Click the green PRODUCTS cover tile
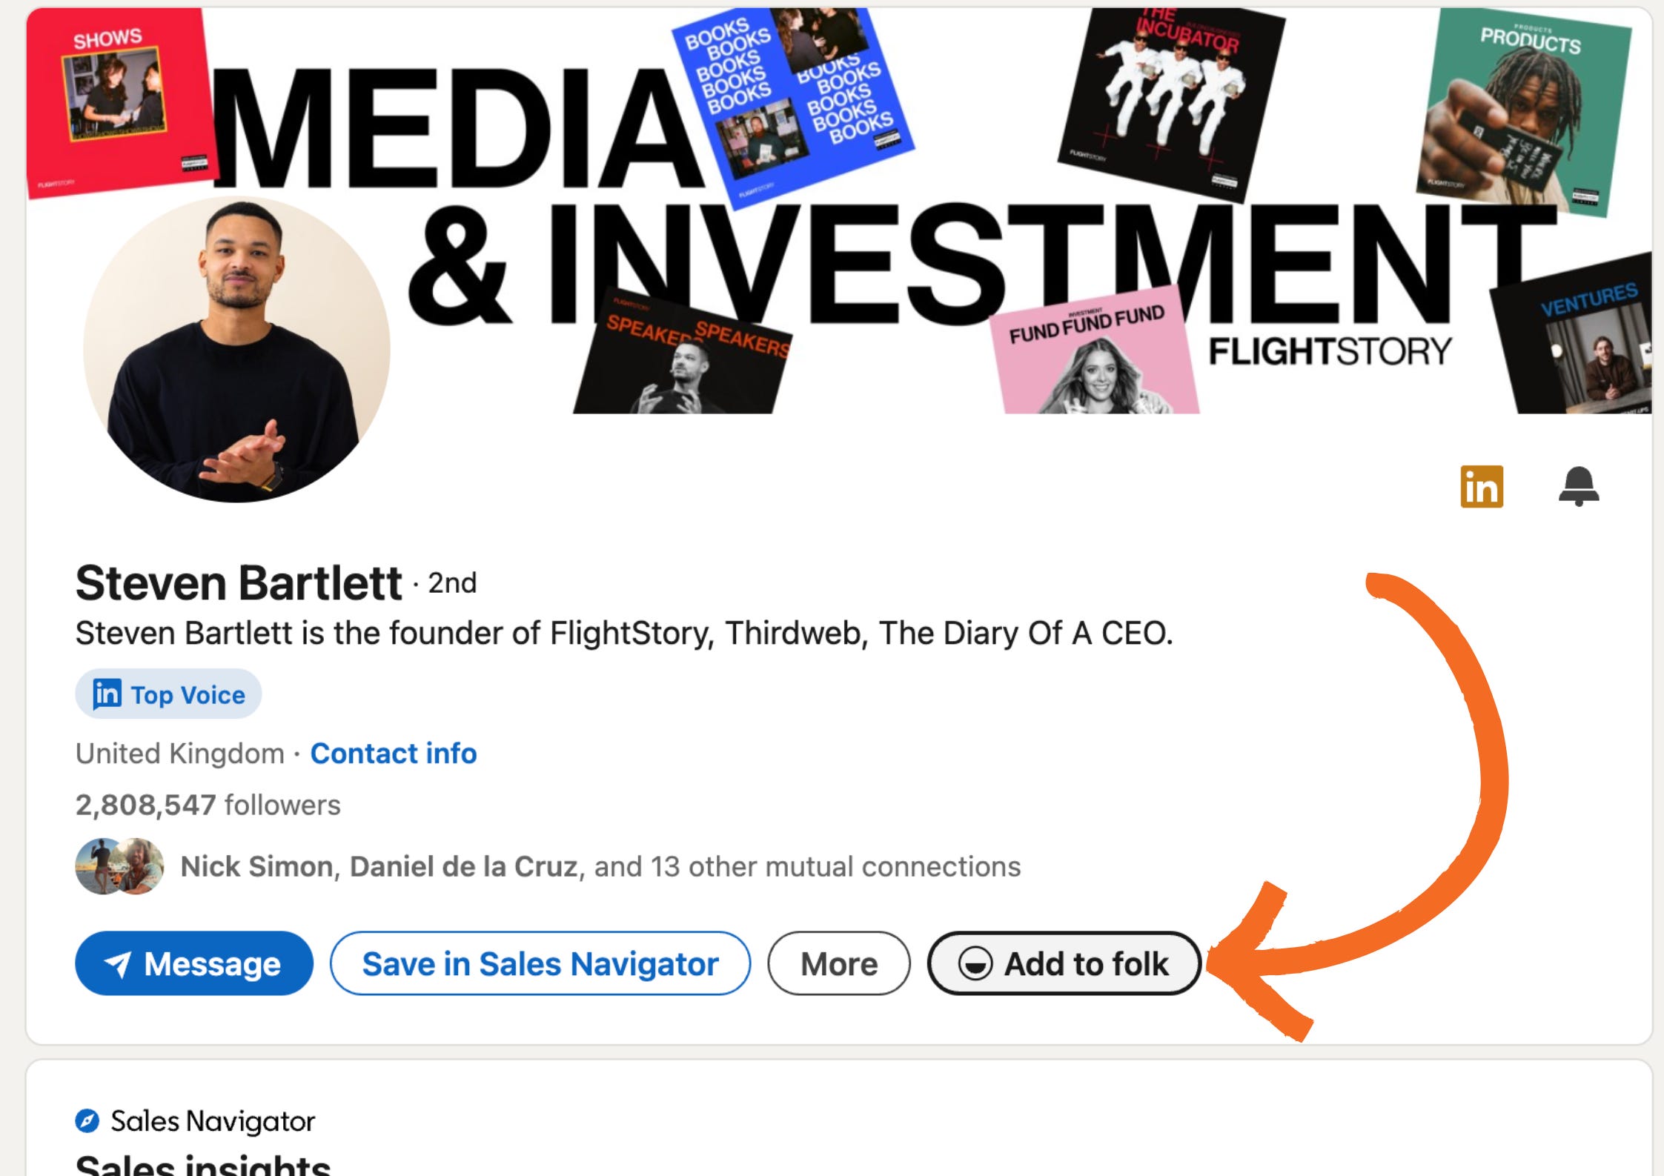 (x=1525, y=111)
